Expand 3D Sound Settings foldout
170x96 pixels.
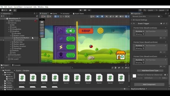tap(132, 20)
